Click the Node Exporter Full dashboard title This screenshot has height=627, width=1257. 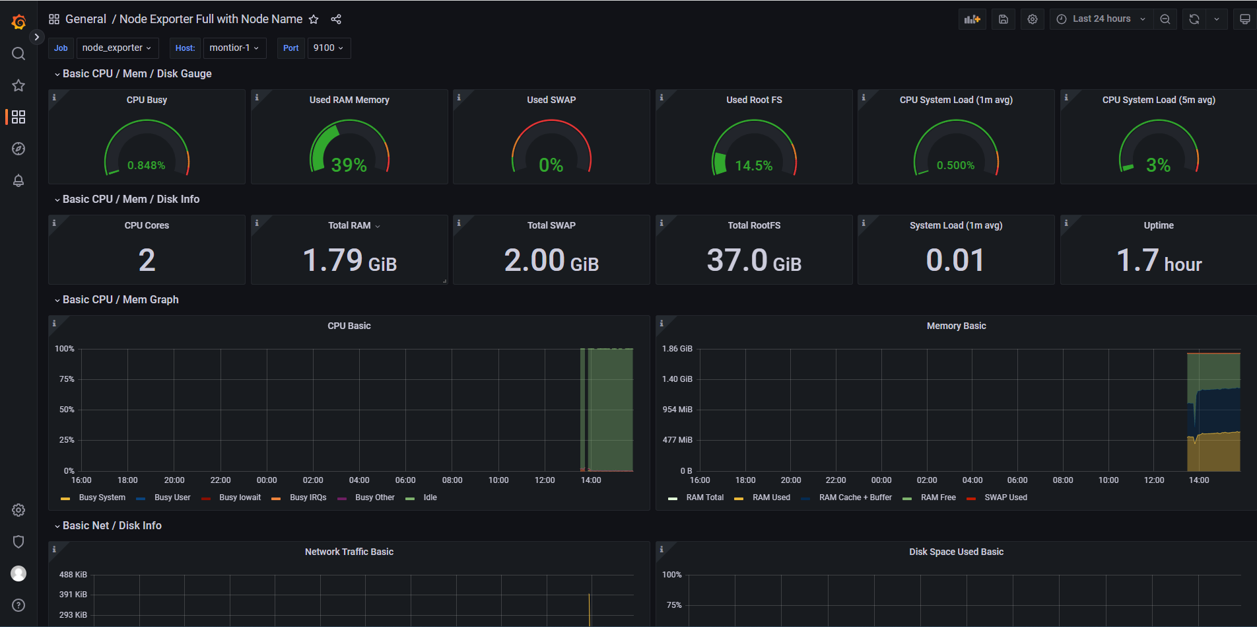(211, 19)
